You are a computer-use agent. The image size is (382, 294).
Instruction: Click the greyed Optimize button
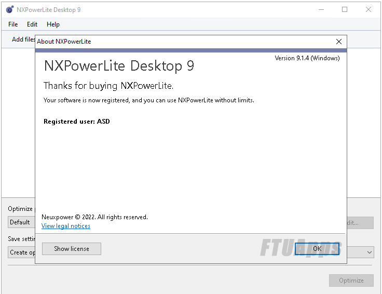pos(351,280)
